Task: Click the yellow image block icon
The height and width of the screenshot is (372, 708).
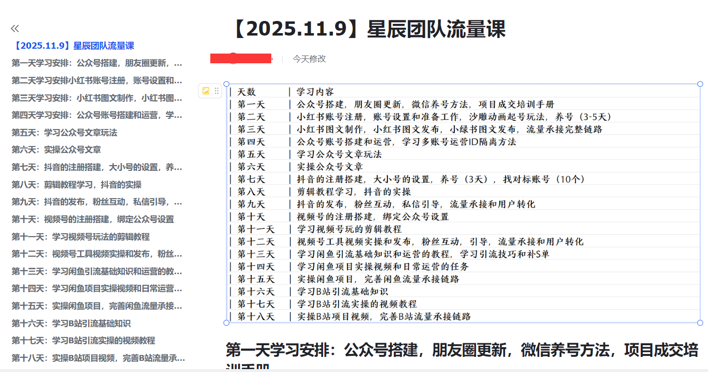Action: 206,91
